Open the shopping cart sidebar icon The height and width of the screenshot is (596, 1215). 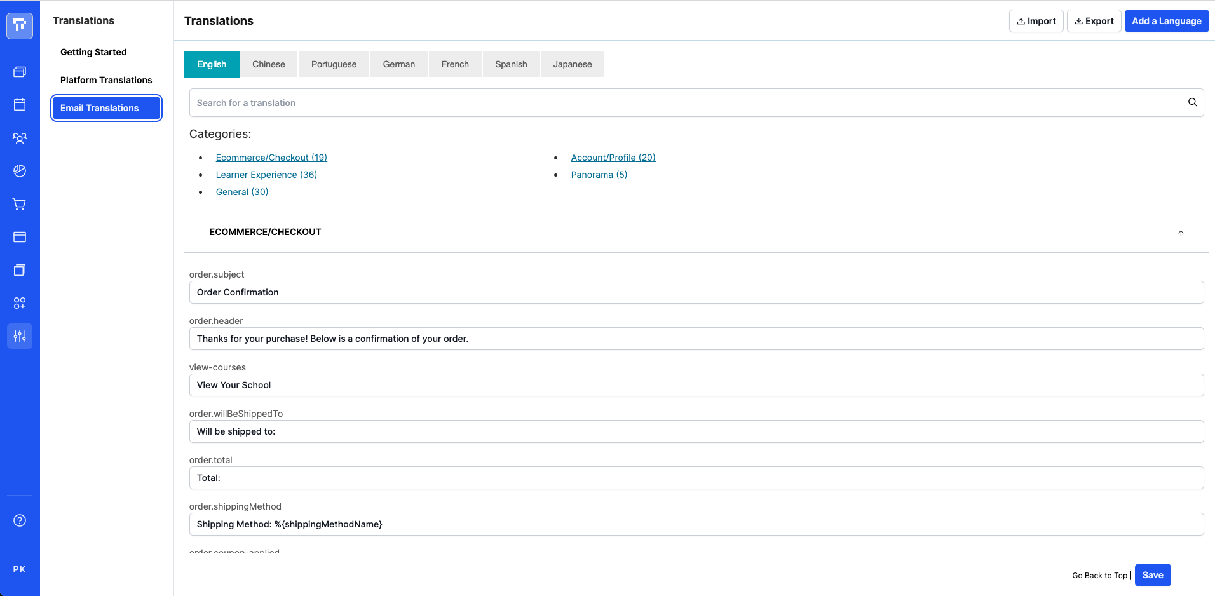point(20,204)
